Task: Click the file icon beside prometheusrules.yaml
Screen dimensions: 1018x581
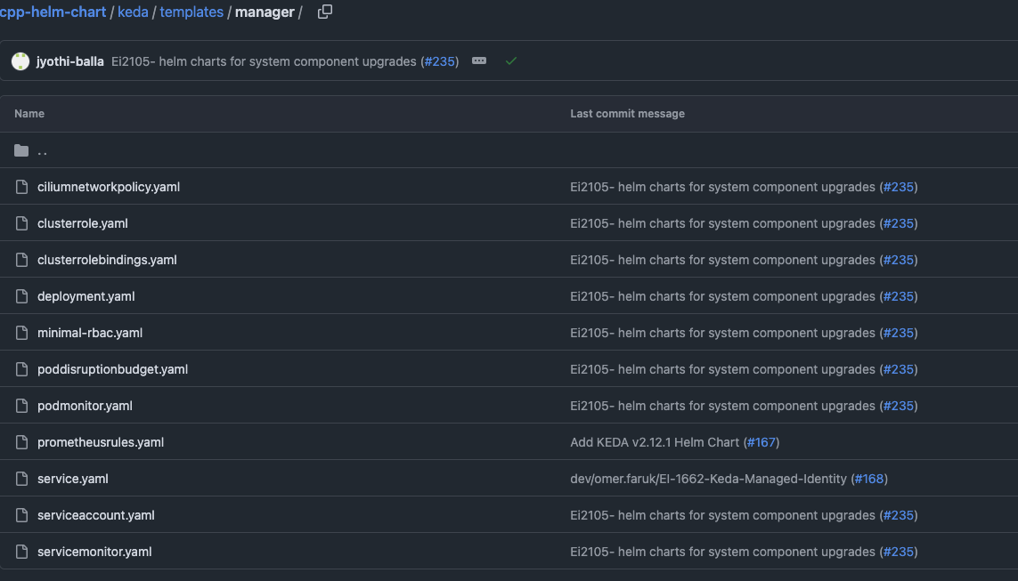Action: [x=21, y=442]
